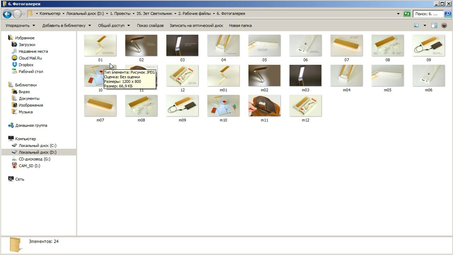Image resolution: width=453 pixels, height=255 pixels.
Task: Select 1. Проекты in breadcrumb
Action: point(121,13)
